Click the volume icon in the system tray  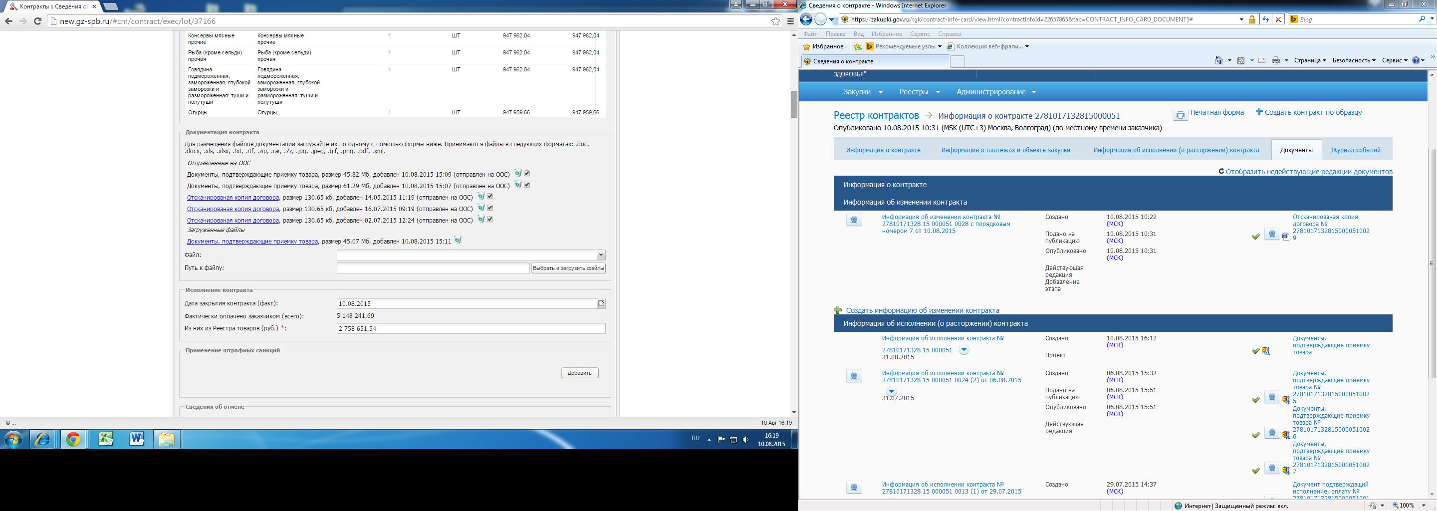click(x=746, y=440)
